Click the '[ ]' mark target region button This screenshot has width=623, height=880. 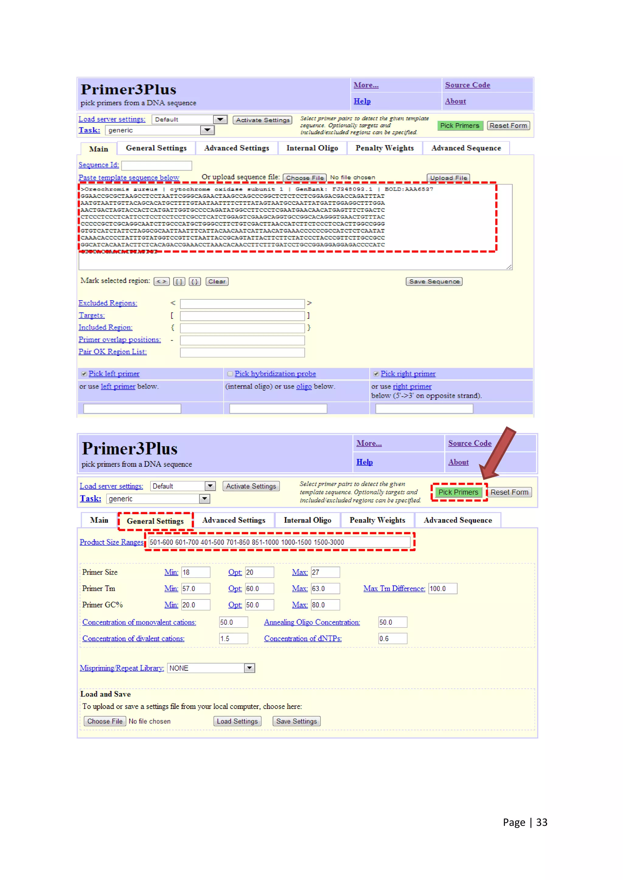pos(179,282)
